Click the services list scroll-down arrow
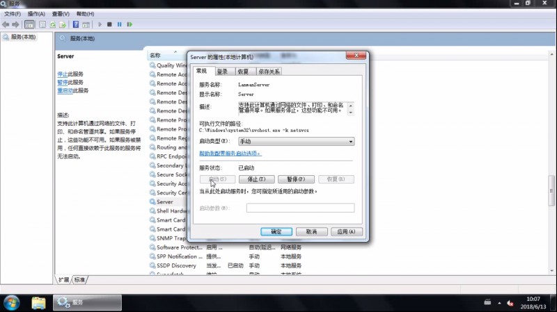The width and height of the screenshot is (557, 312). (x=551, y=271)
